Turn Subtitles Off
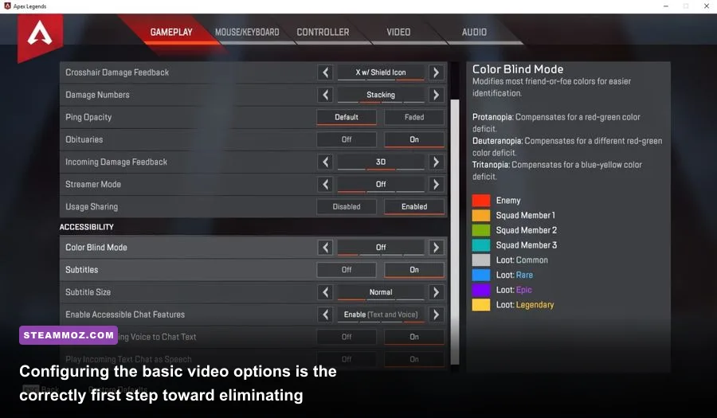 [x=347, y=270]
